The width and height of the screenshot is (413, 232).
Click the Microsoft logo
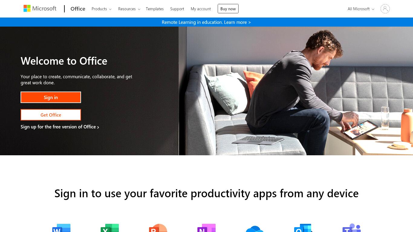tap(40, 8)
